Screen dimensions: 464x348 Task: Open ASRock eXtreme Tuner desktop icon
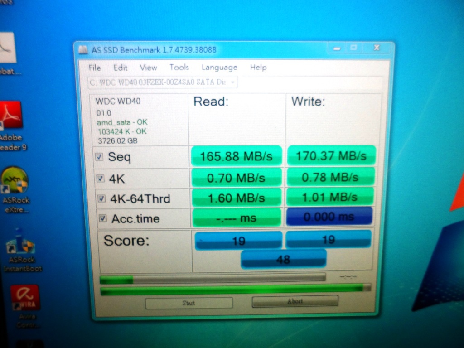tap(15, 189)
